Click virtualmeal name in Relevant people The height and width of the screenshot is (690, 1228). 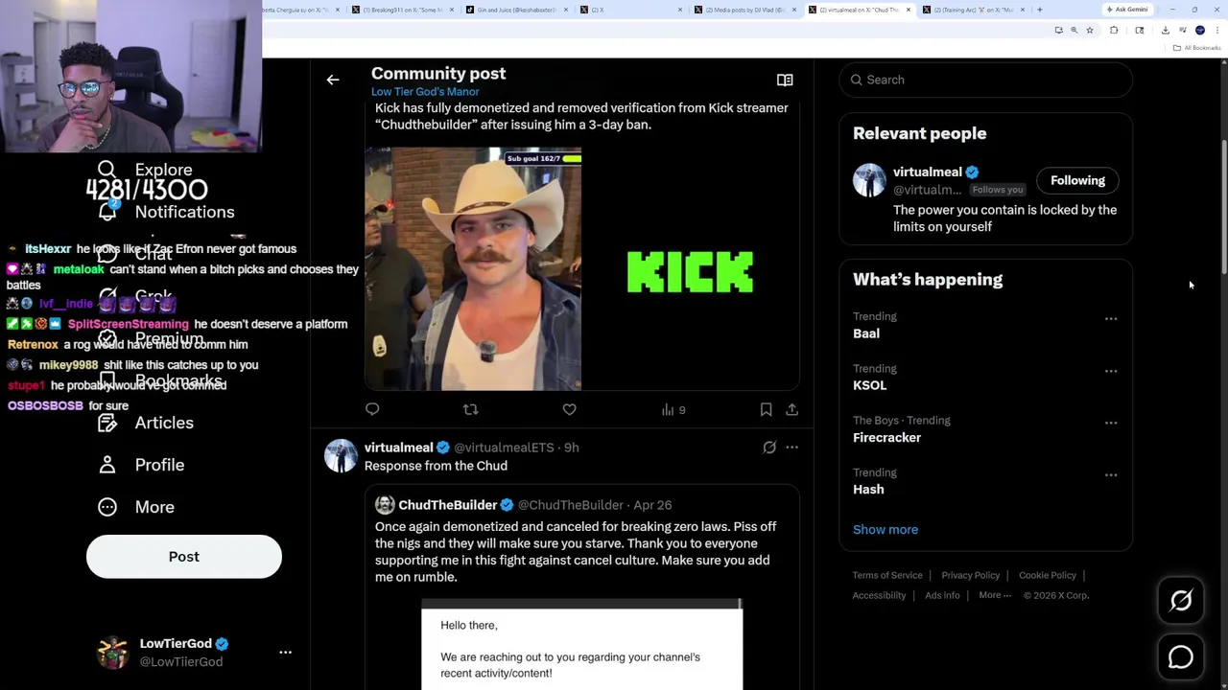coord(927,172)
